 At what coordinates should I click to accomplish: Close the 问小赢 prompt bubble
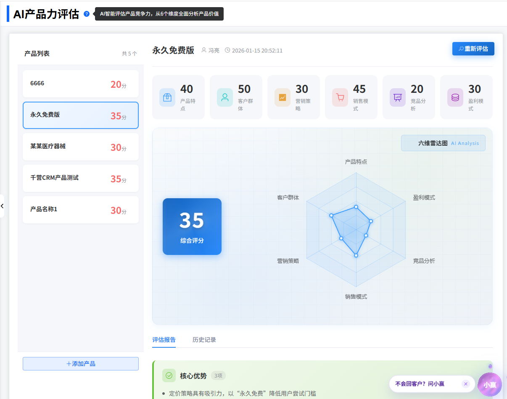(465, 384)
